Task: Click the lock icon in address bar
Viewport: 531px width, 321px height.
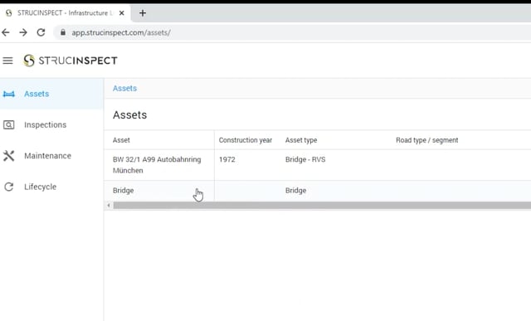Action: click(x=63, y=32)
